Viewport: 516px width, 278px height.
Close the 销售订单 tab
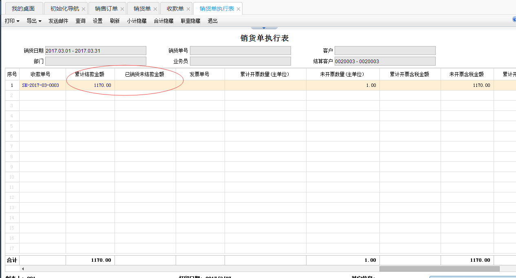point(122,9)
